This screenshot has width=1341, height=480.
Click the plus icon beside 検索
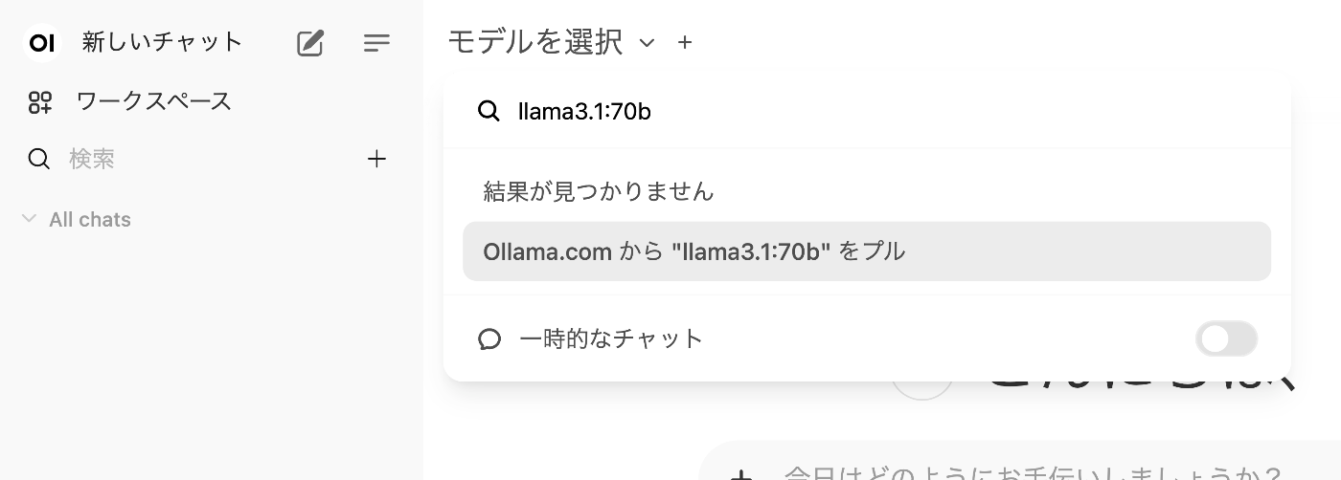click(x=376, y=159)
